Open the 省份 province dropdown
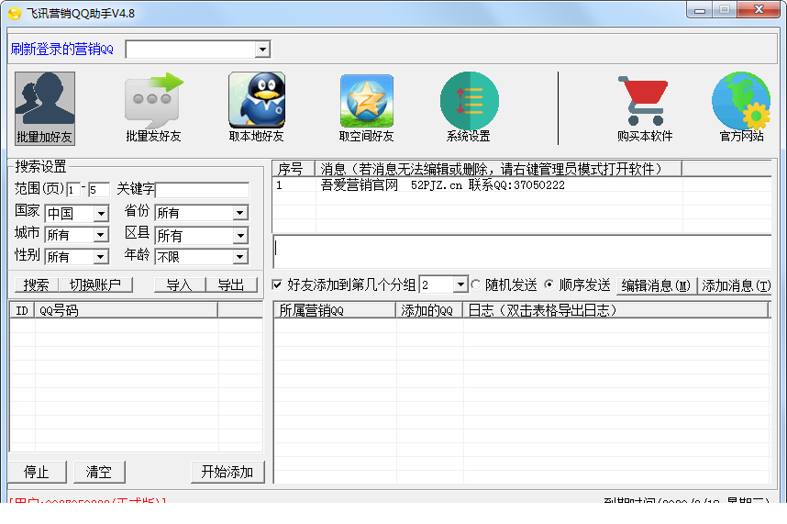The width and height of the screenshot is (787, 524). 240,213
